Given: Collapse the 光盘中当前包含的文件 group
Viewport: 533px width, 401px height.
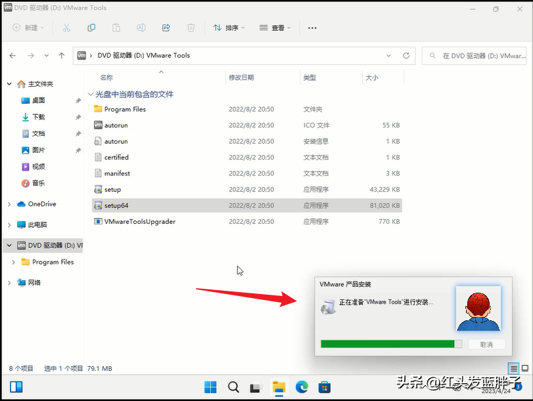Looking at the screenshot, I should pos(91,94).
